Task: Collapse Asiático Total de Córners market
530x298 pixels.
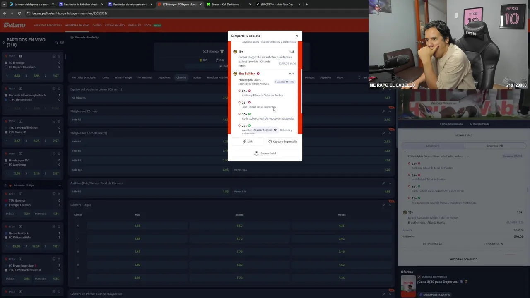Action: [390, 183]
